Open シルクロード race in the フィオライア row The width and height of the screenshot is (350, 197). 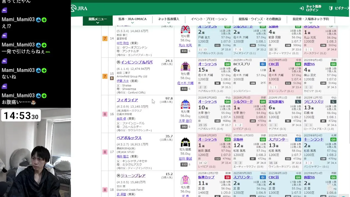point(243,102)
